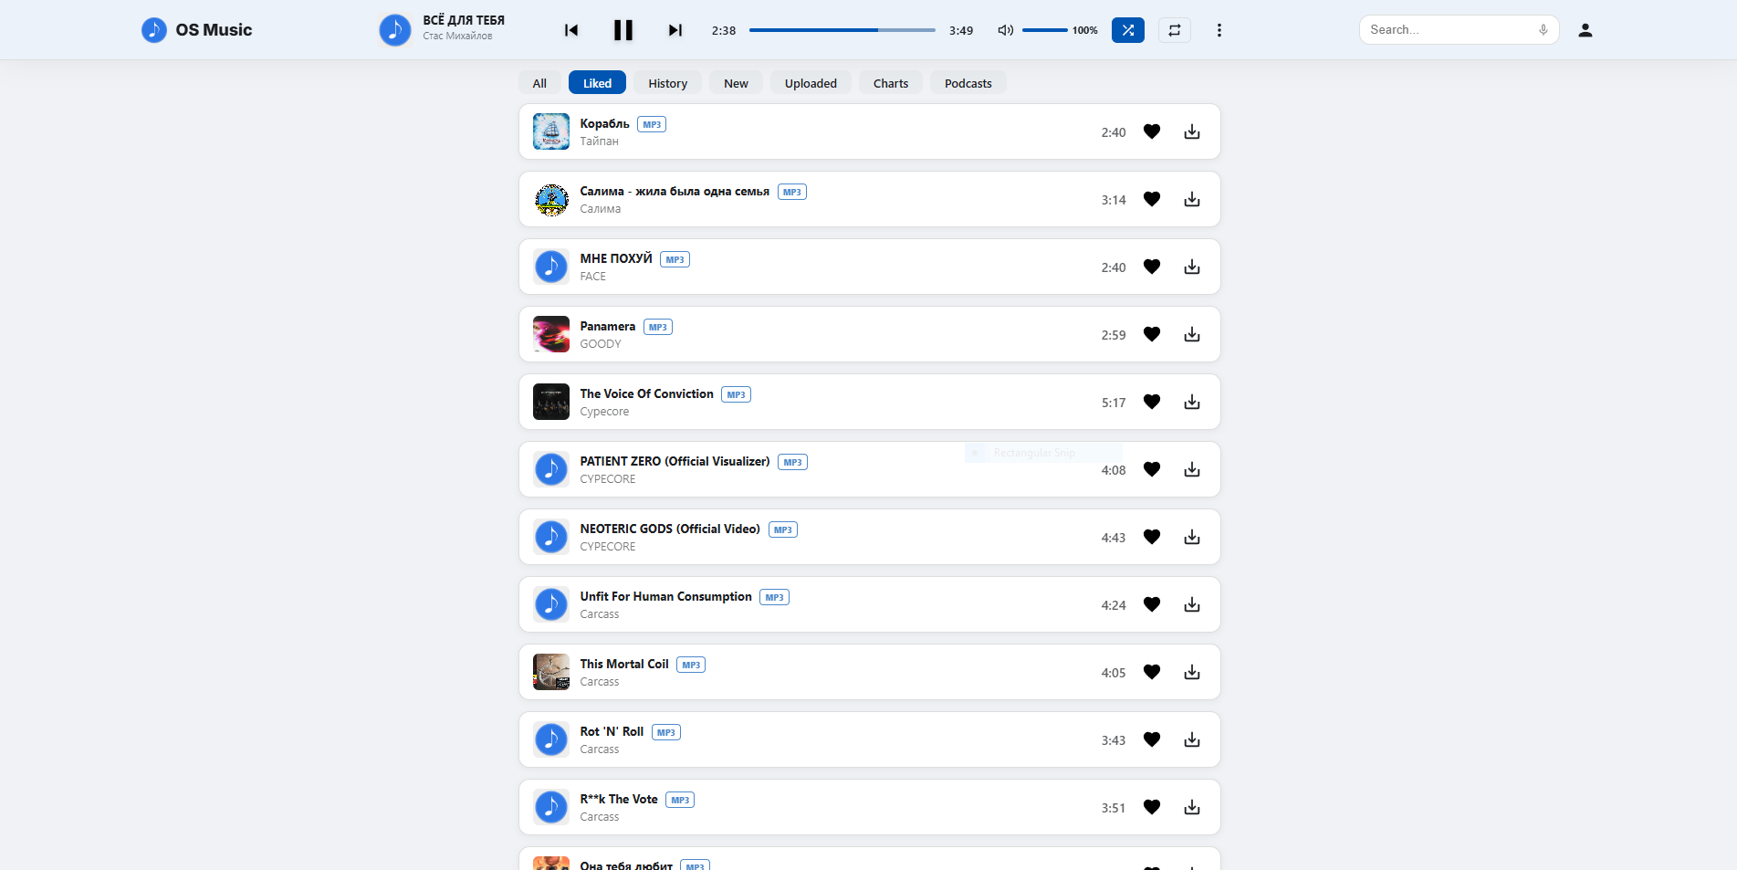Click the NEOTERIC GODS music note icon
Viewport: 1737px width, 870px height.
coord(551,537)
